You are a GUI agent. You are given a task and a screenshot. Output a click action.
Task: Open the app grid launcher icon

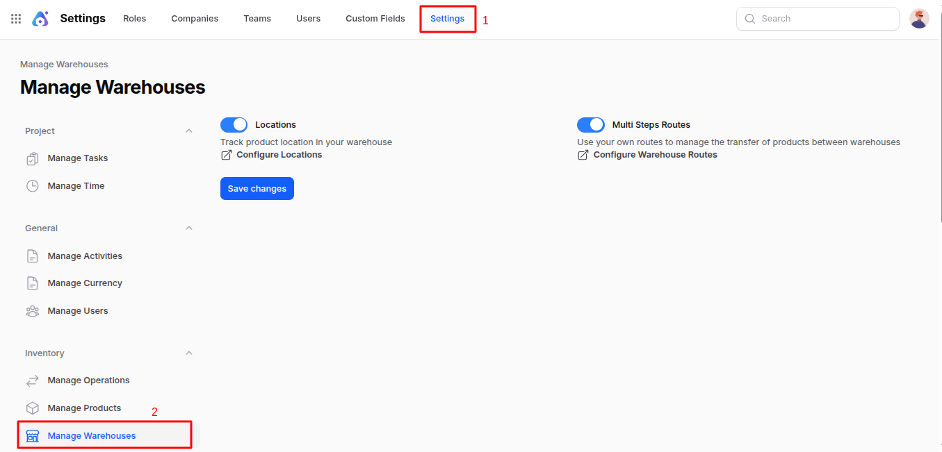pyautogui.click(x=16, y=19)
